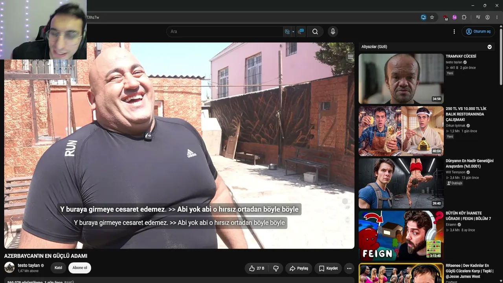This screenshot has width=503, height=283.
Task: Share the video via Paylaş button
Action: point(299,268)
